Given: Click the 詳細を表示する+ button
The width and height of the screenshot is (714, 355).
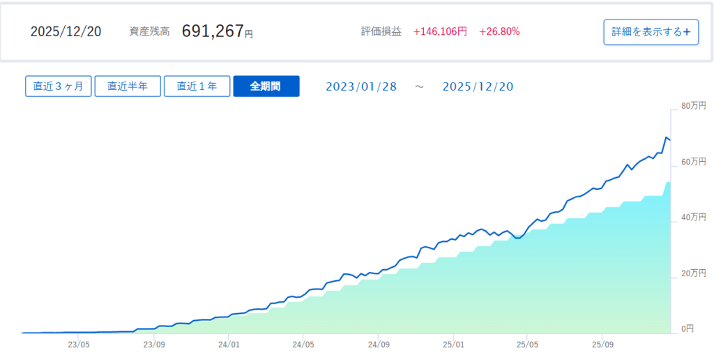Looking at the screenshot, I should [x=651, y=32].
